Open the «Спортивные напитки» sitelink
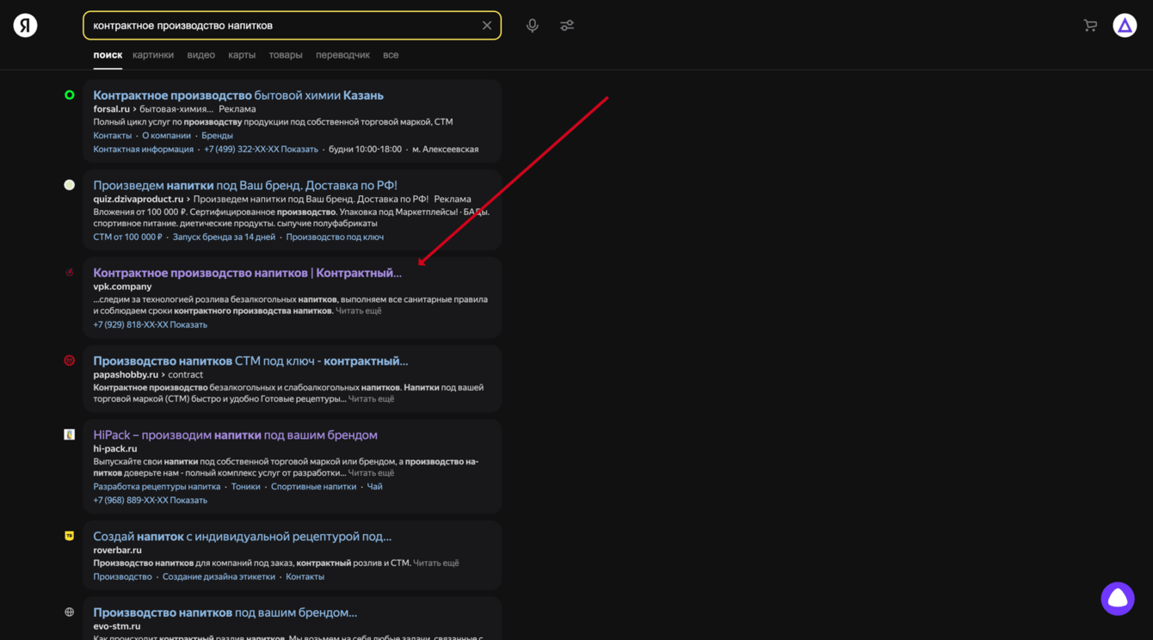 pos(313,487)
